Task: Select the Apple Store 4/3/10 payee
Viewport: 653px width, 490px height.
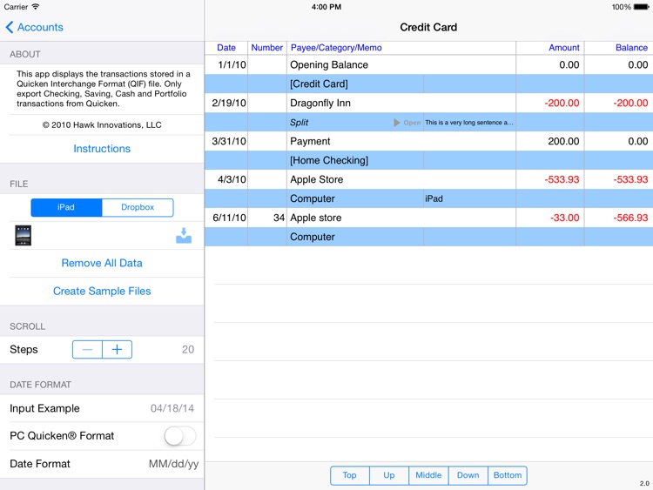Action: (x=317, y=179)
